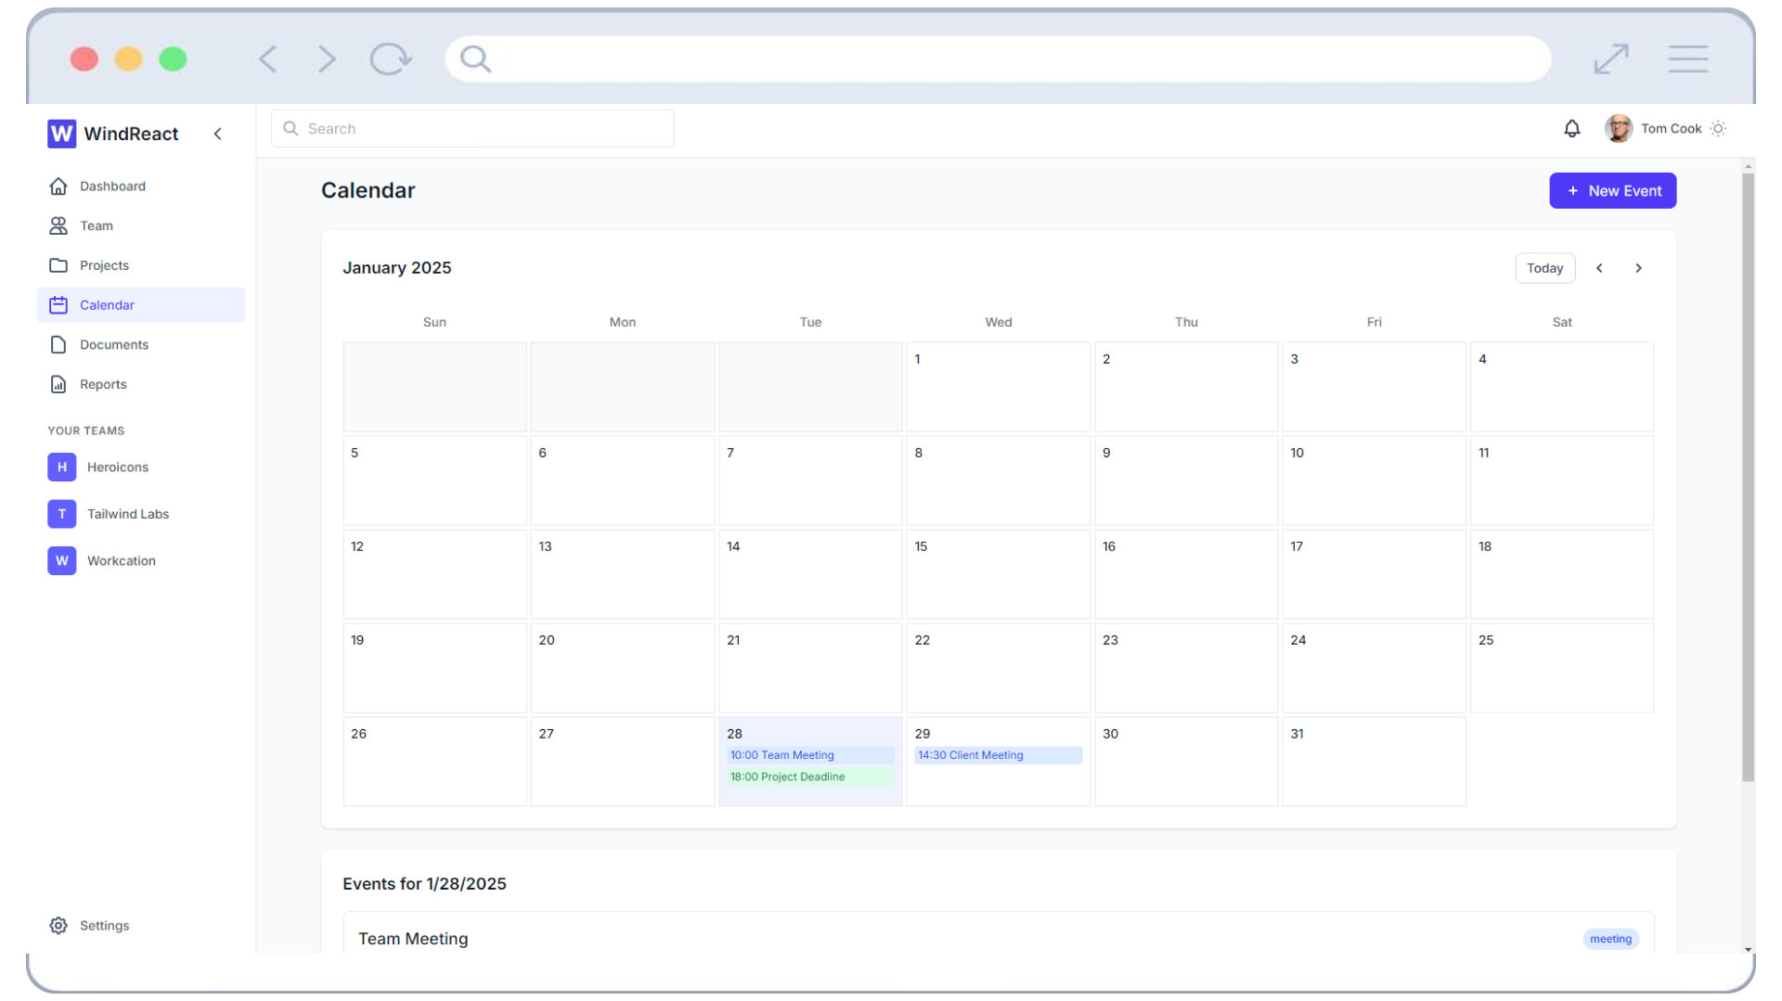Click browser forward arrow

(x=326, y=59)
